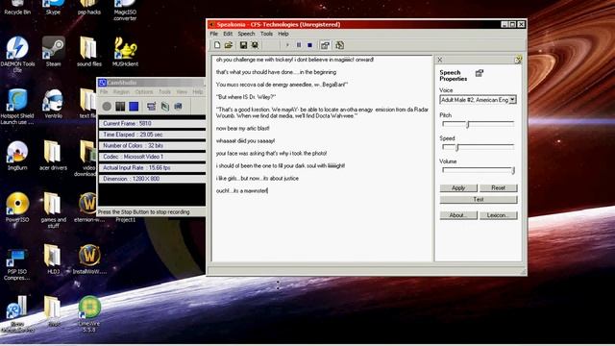This screenshot has height=346, width=615.
Task: Open a file using Speakonia's folder icon
Action: coord(229,45)
